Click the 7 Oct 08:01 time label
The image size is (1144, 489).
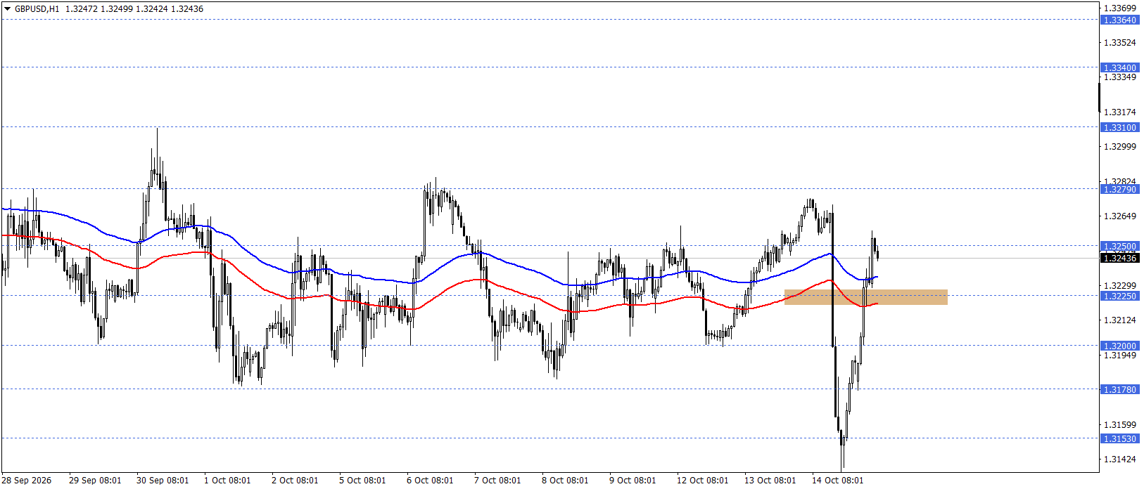point(497,481)
